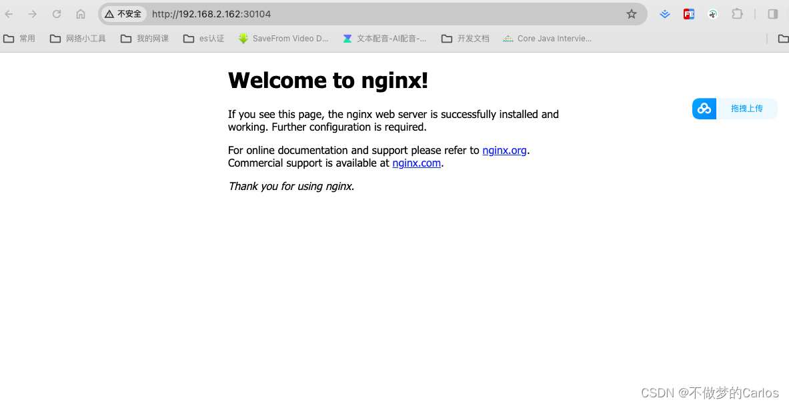Click the Thank you for using nginx. text
This screenshot has width=789, height=406.
click(x=291, y=186)
